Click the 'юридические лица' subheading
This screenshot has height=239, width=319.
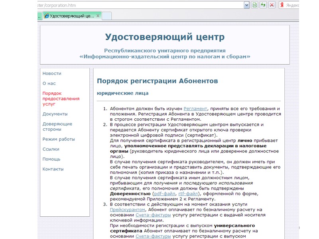(x=123, y=93)
